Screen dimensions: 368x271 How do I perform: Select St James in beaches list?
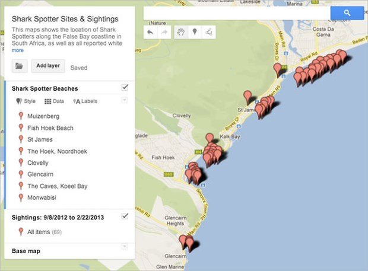tap(40, 139)
